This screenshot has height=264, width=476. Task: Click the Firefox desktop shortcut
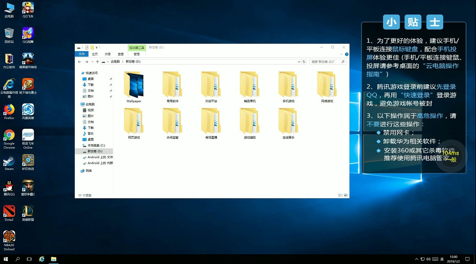(9, 110)
